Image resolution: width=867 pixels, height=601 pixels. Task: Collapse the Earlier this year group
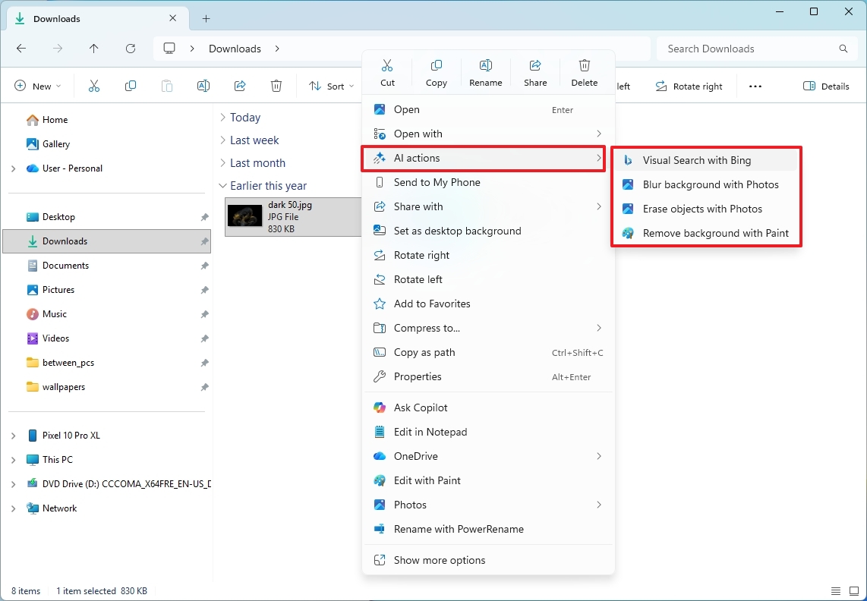click(x=222, y=185)
